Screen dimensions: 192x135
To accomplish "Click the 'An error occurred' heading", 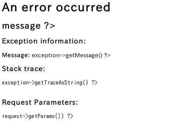I will 56,7.
